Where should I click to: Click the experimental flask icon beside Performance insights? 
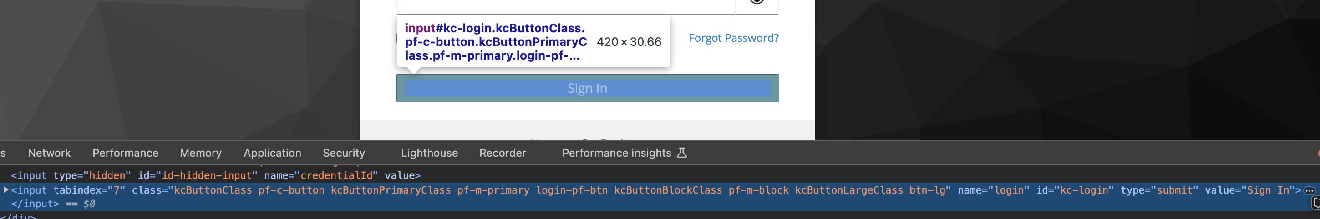[x=681, y=153]
